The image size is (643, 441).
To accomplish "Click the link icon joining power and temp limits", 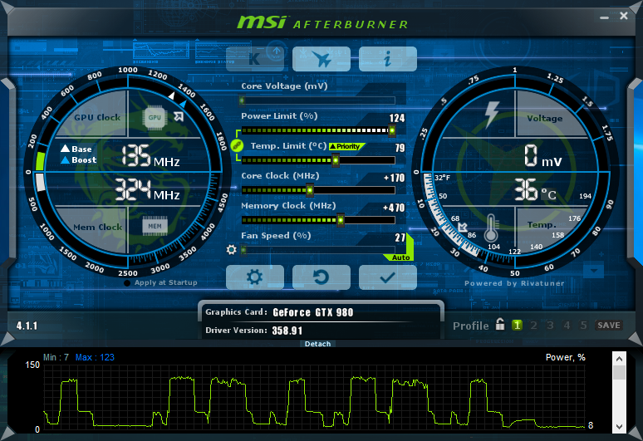I will click(236, 145).
